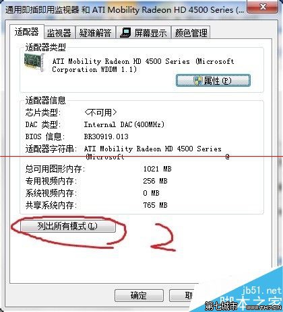Click the 1021 MB total graphics memory value

157,169
